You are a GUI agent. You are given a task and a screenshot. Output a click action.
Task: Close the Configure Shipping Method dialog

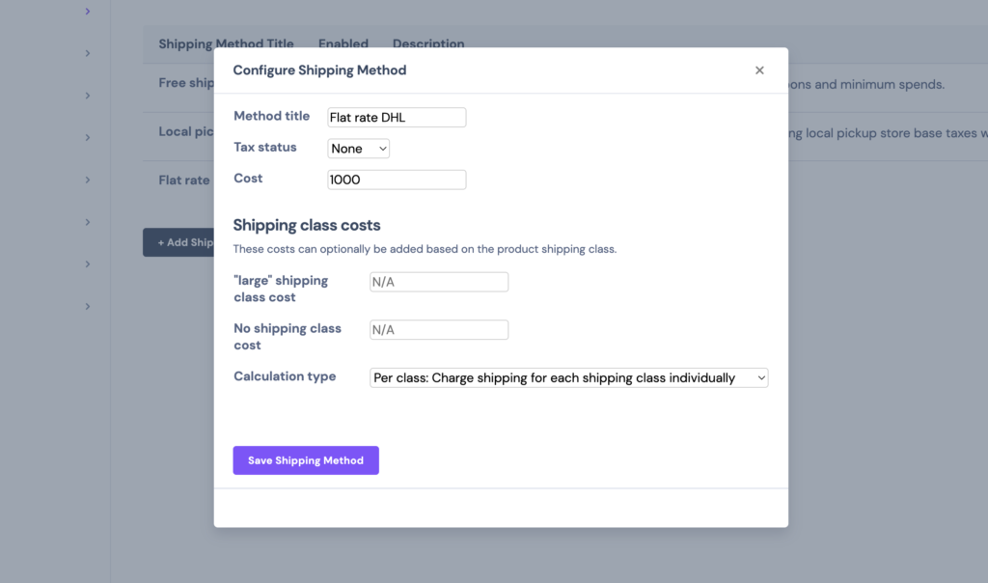coord(759,70)
